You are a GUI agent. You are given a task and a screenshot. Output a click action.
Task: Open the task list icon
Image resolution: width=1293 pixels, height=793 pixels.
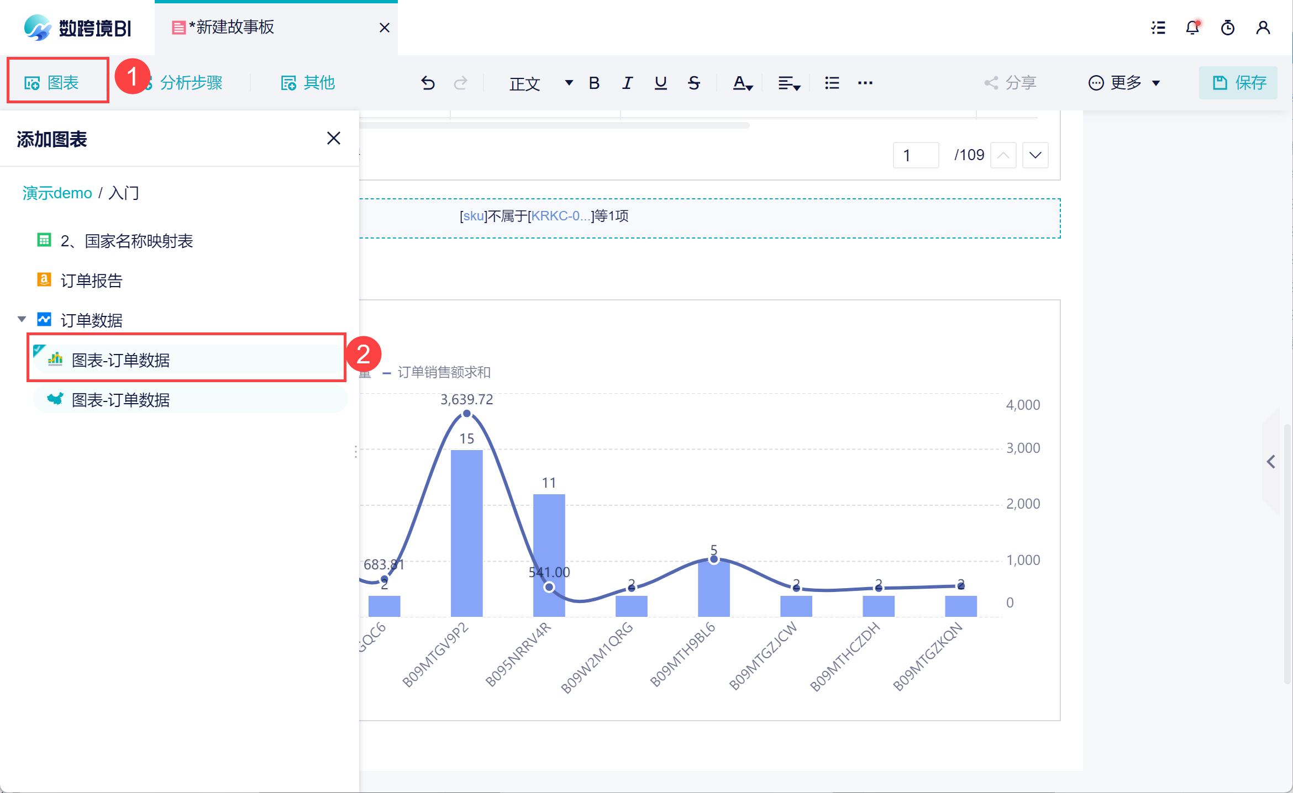click(1158, 28)
